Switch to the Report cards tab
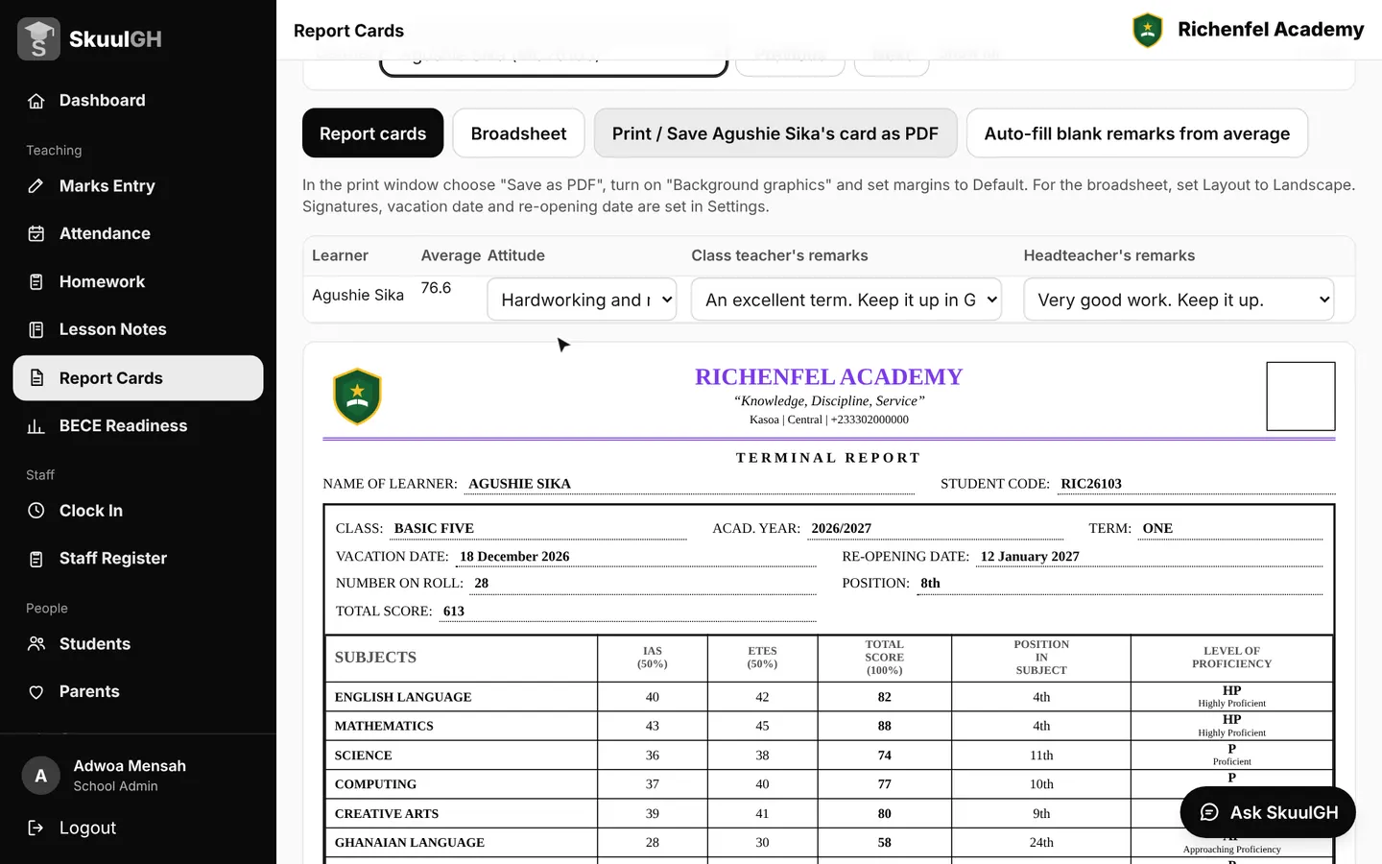Viewport: 1382px width, 864px height. pos(372,133)
